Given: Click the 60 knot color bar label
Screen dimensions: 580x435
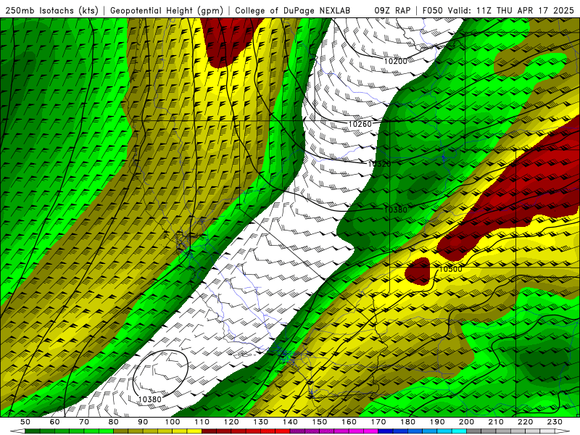Looking at the screenshot, I should (x=54, y=422).
